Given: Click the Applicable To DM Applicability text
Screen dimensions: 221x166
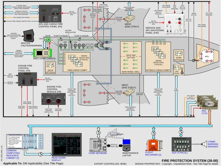Looking at the screenshot, I should tap(33, 164).
